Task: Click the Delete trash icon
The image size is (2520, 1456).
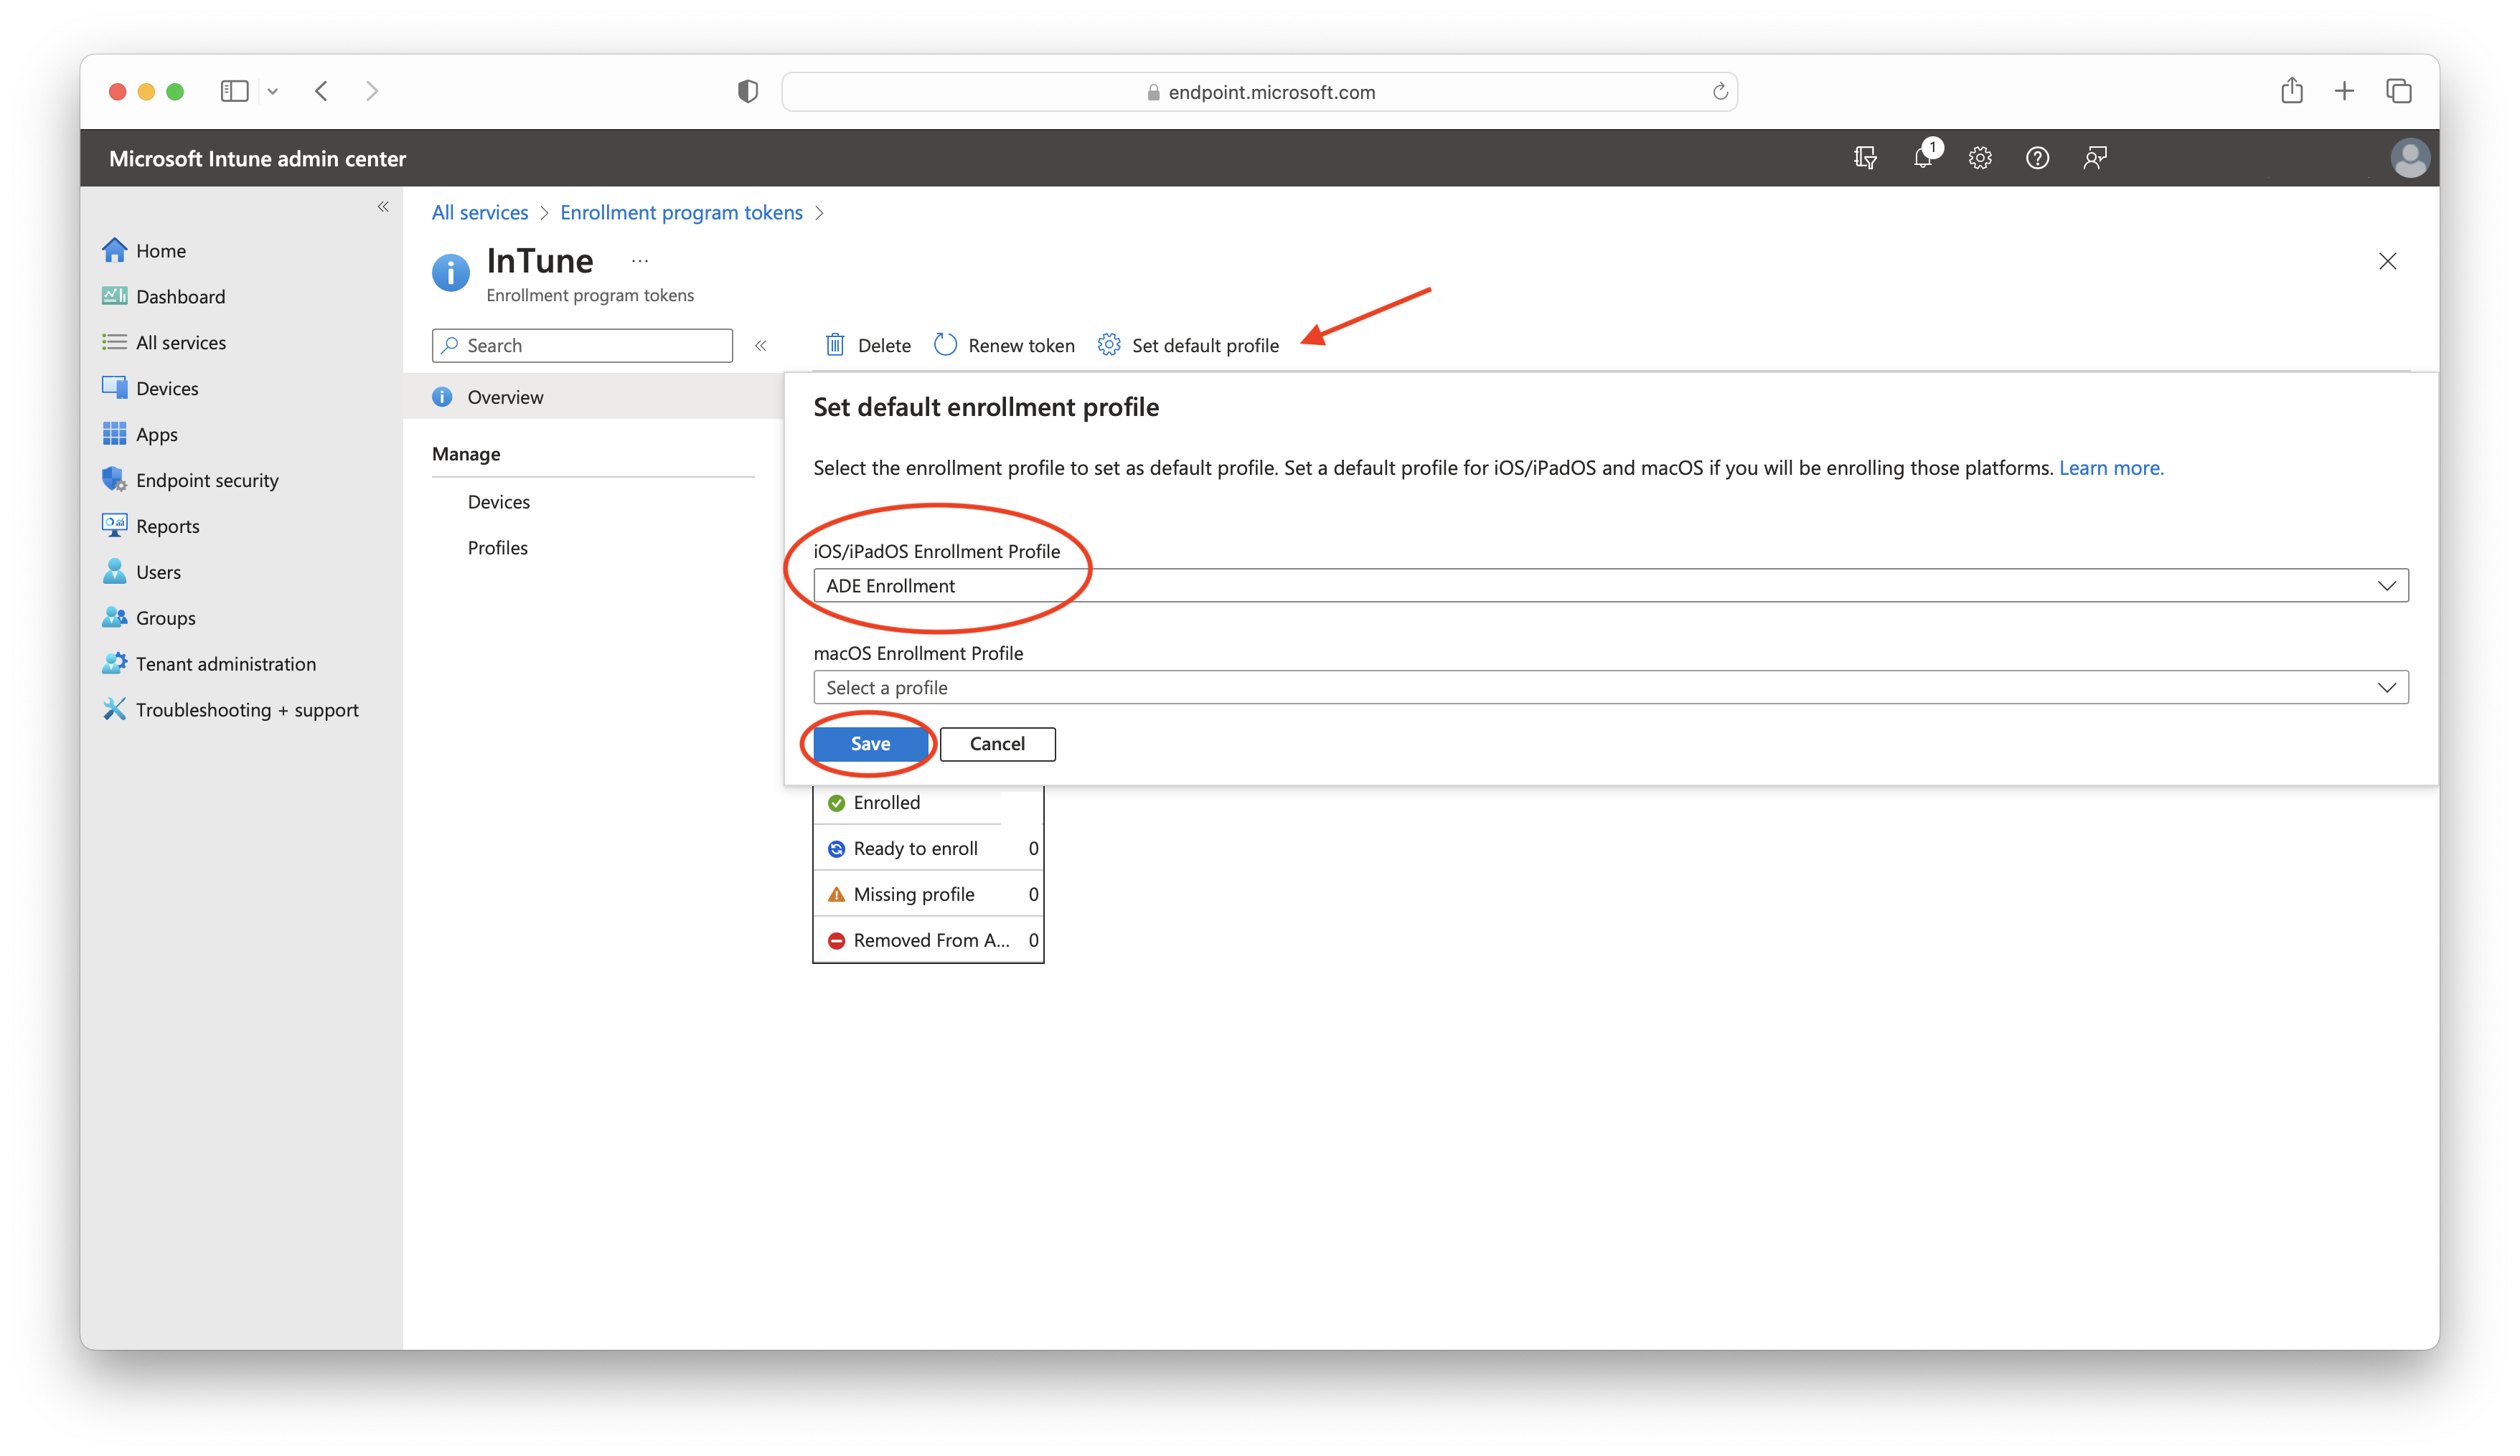Action: [x=835, y=345]
